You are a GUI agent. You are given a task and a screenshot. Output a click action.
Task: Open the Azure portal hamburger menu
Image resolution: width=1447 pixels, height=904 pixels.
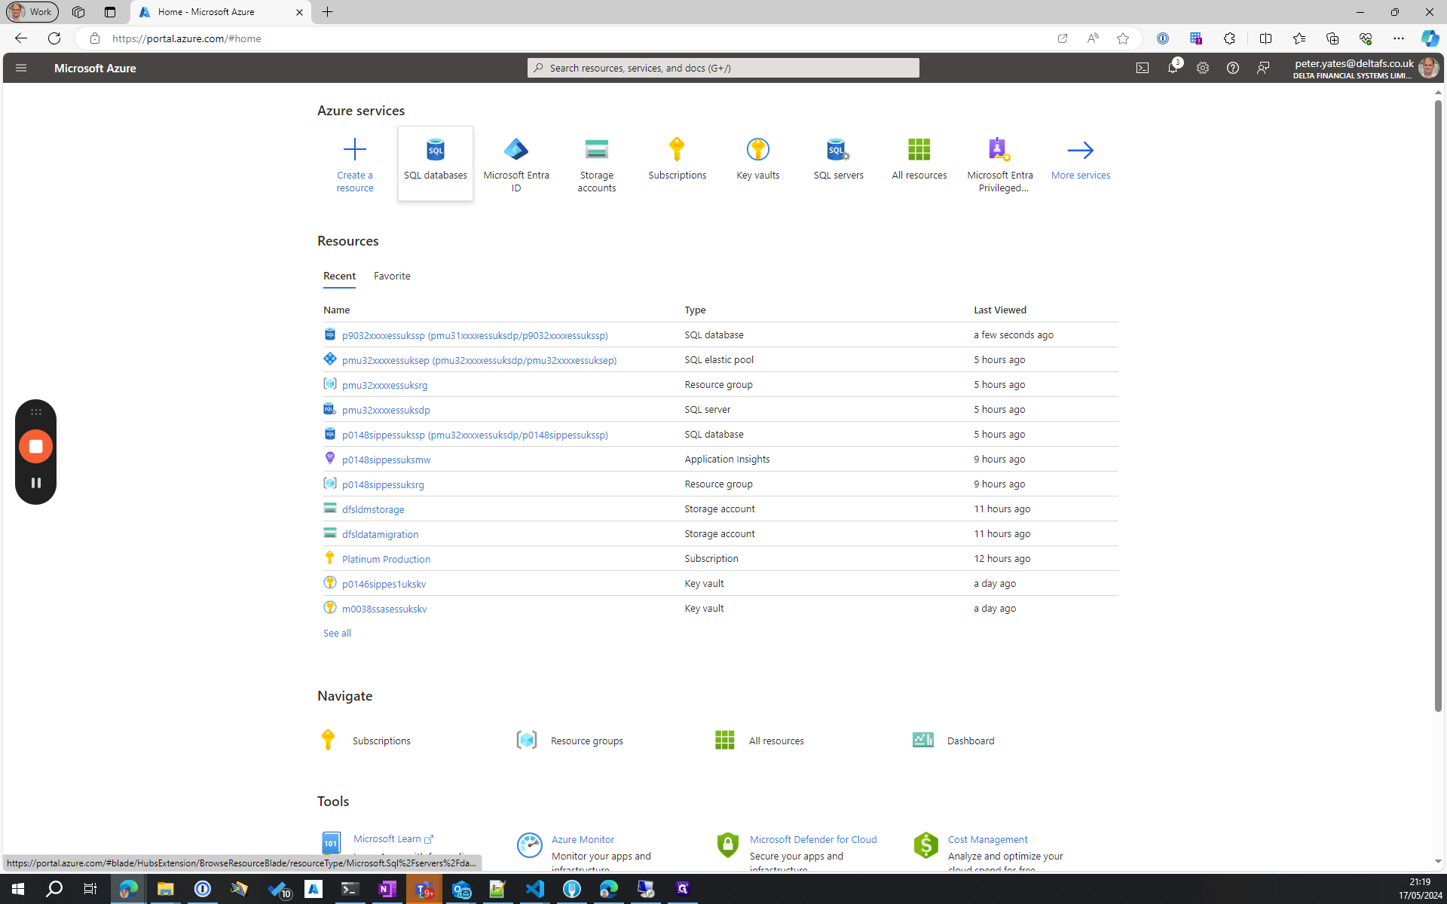pyautogui.click(x=21, y=68)
